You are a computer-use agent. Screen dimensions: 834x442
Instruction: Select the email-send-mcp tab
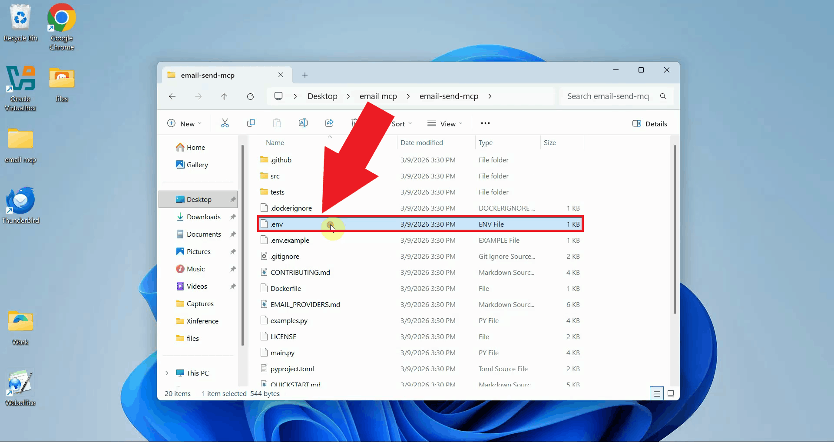click(208, 75)
